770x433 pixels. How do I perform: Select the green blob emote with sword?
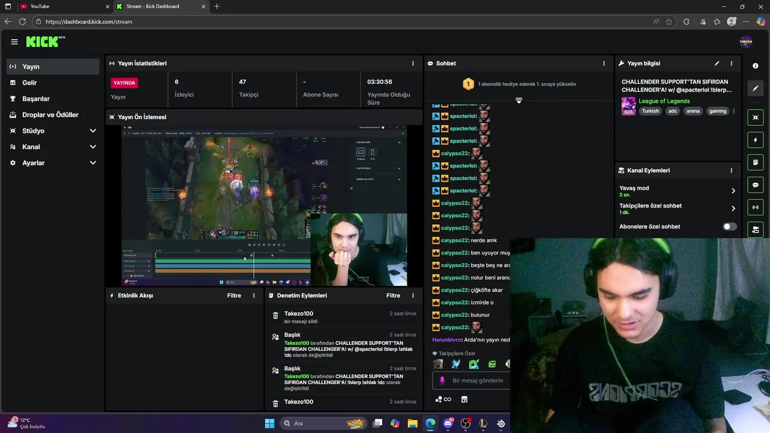coord(474,364)
